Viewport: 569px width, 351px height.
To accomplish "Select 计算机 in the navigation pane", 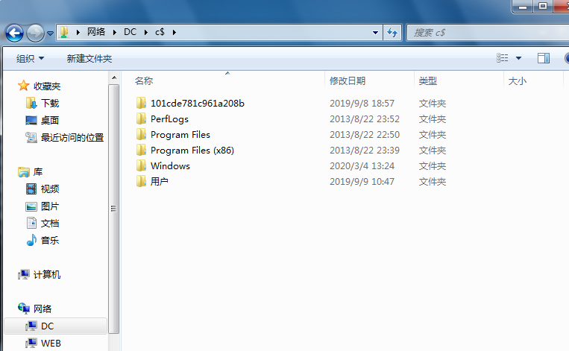I will 46,275.
